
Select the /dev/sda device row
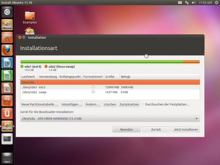pyautogui.click(x=110, y=82)
